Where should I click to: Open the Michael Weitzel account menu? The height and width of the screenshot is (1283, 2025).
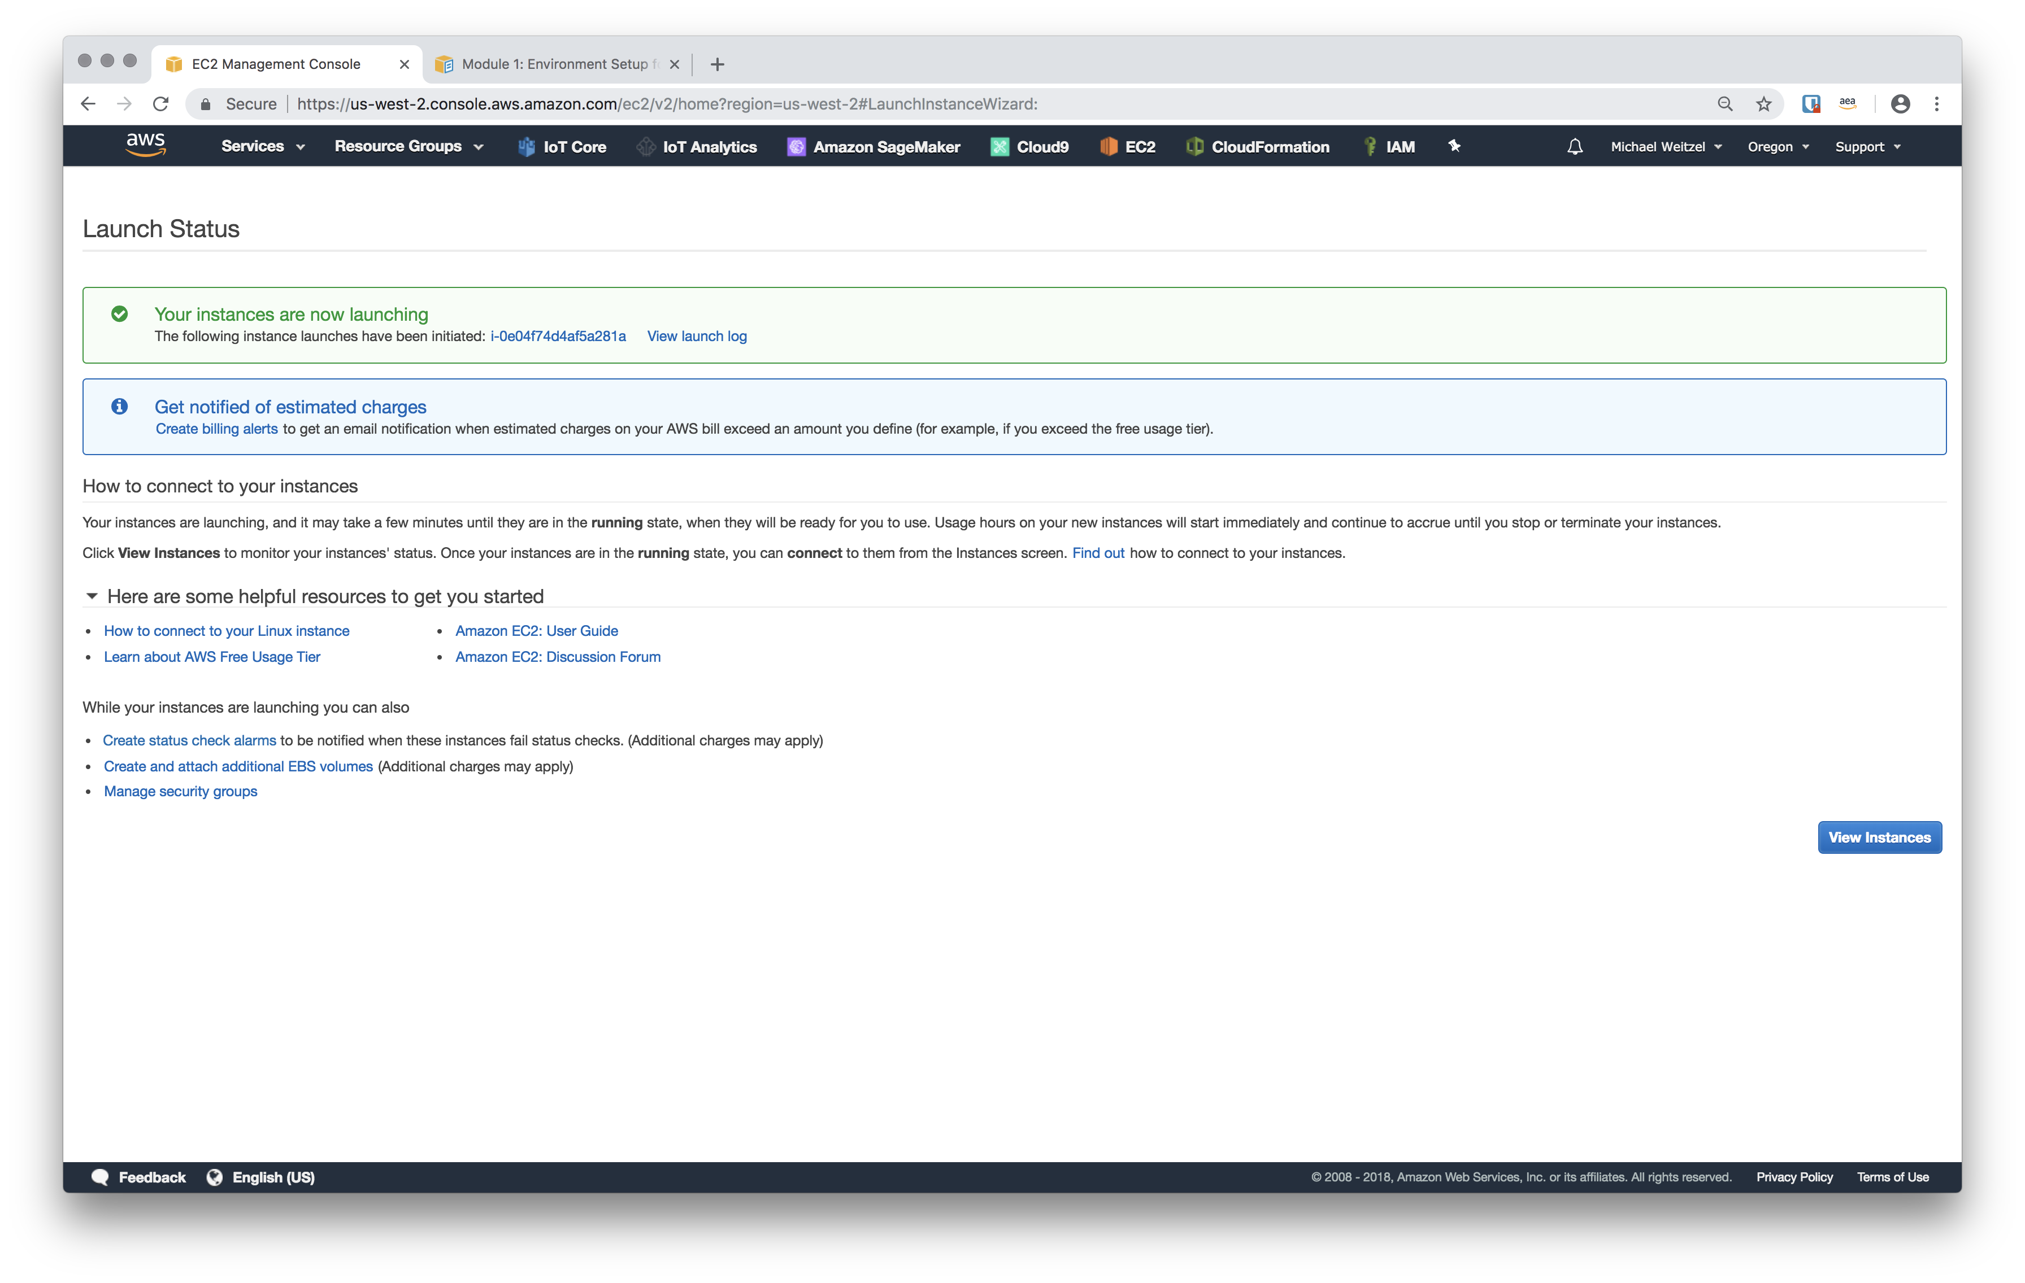(x=1667, y=146)
